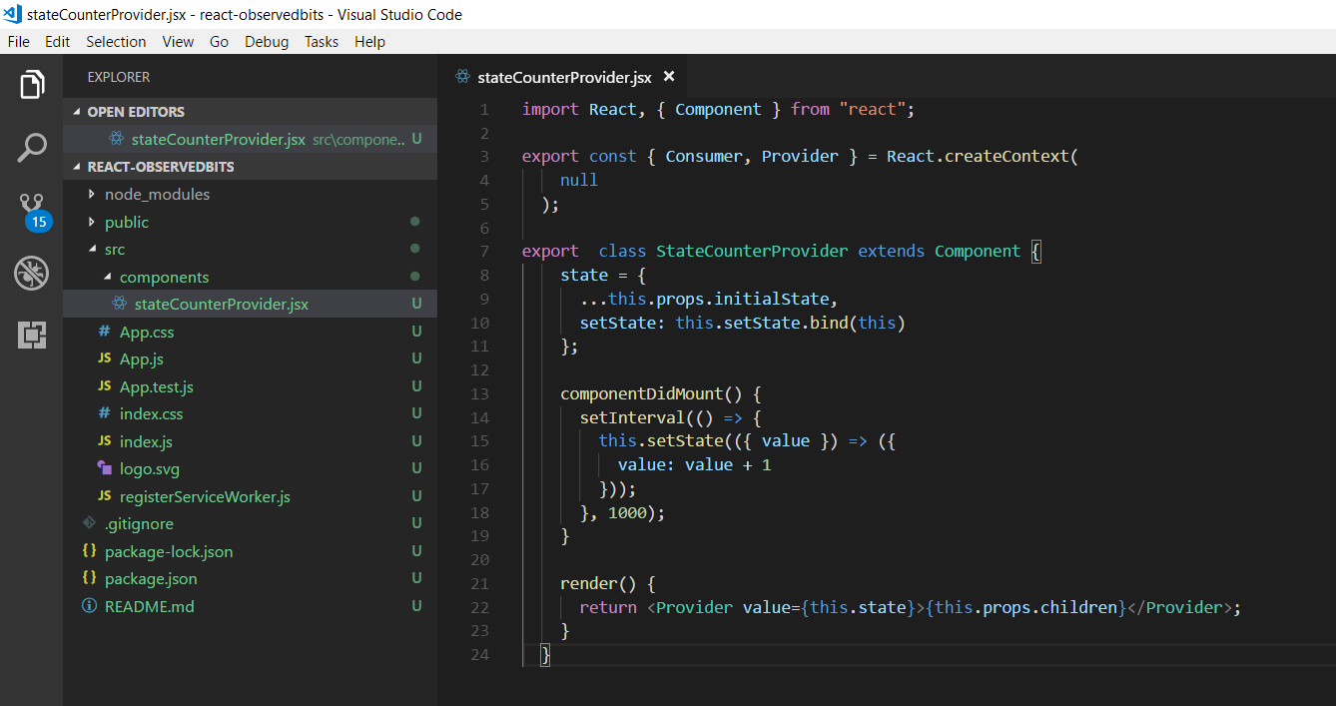The height and width of the screenshot is (706, 1336).
Task: Open App.test.js from the file tree
Action: [157, 386]
